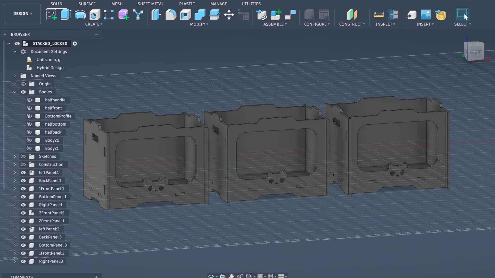Click the Create Sketch tool icon
The image size is (495, 278).
[51, 15]
